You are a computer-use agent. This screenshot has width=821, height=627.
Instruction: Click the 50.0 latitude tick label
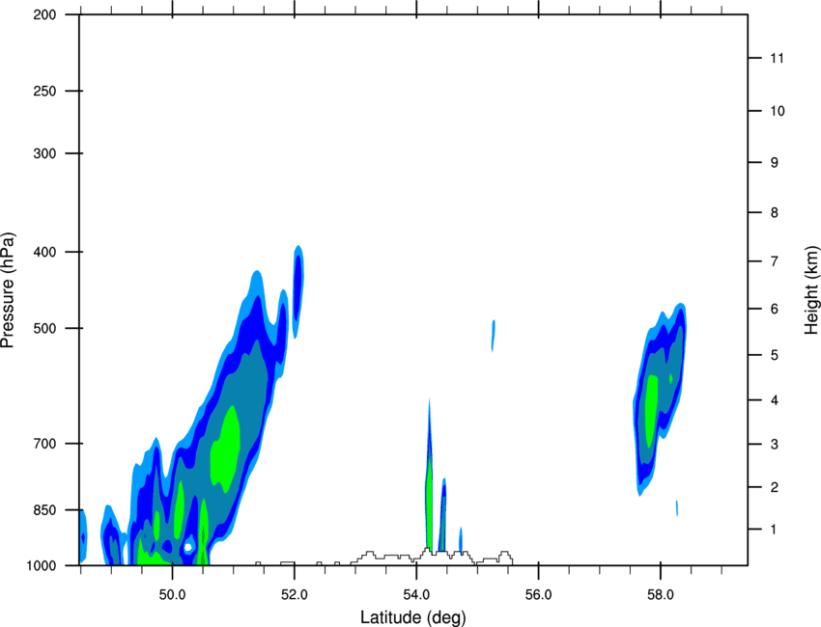[x=172, y=595]
